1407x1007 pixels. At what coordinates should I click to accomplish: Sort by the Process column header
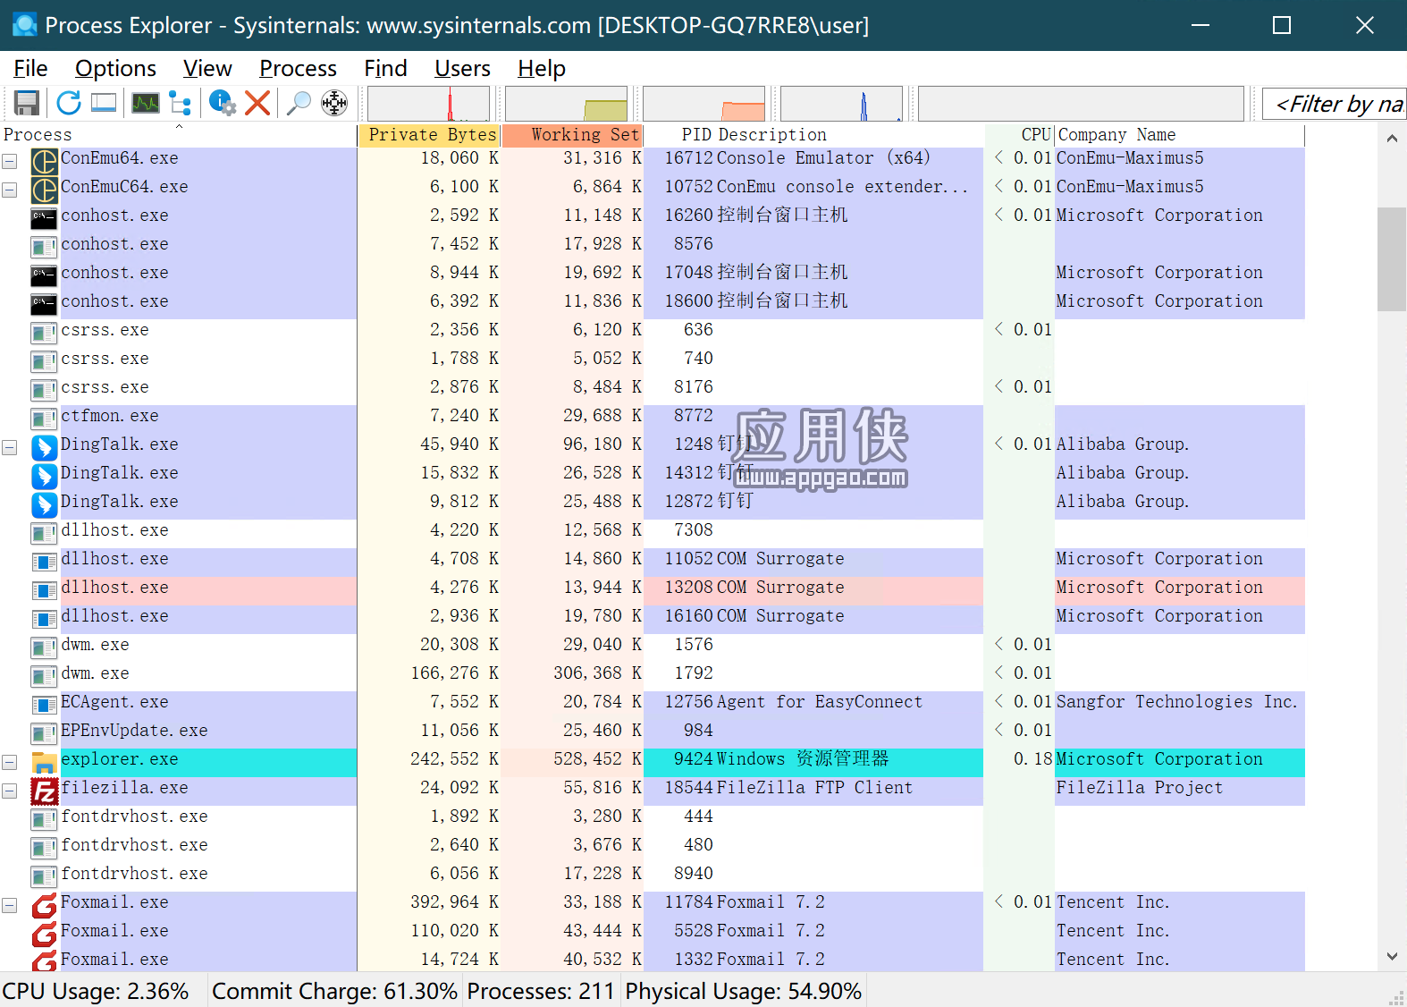[x=179, y=135]
